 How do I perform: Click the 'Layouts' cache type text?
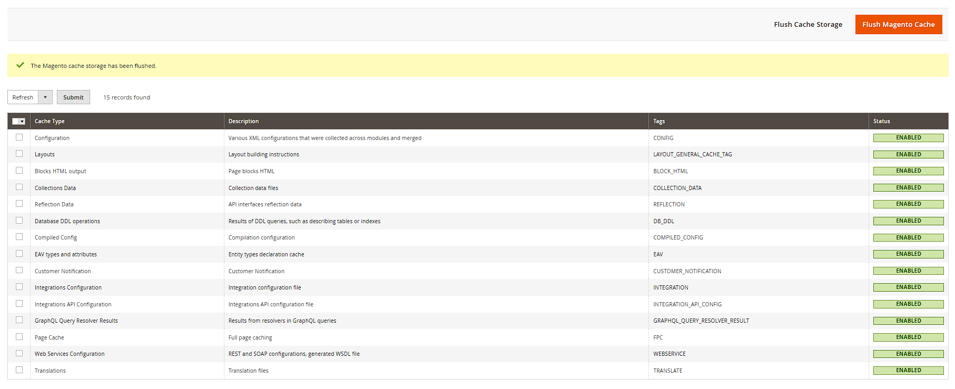pos(45,154)
